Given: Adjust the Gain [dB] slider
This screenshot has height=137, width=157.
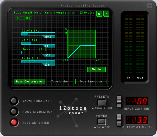Looking at the screenshot, I should pyautogui.click(x=38, y=43).
